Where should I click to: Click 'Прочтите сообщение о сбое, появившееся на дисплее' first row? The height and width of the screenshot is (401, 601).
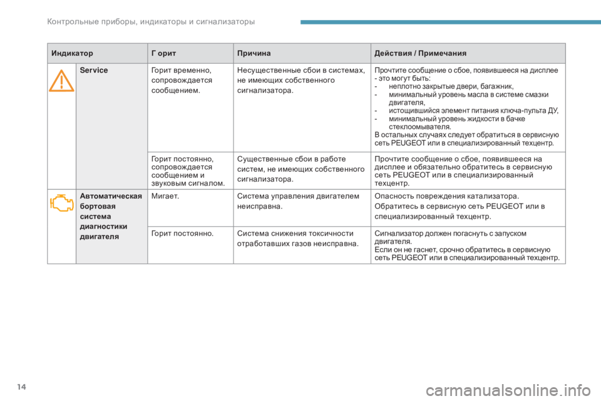point(466,70)
